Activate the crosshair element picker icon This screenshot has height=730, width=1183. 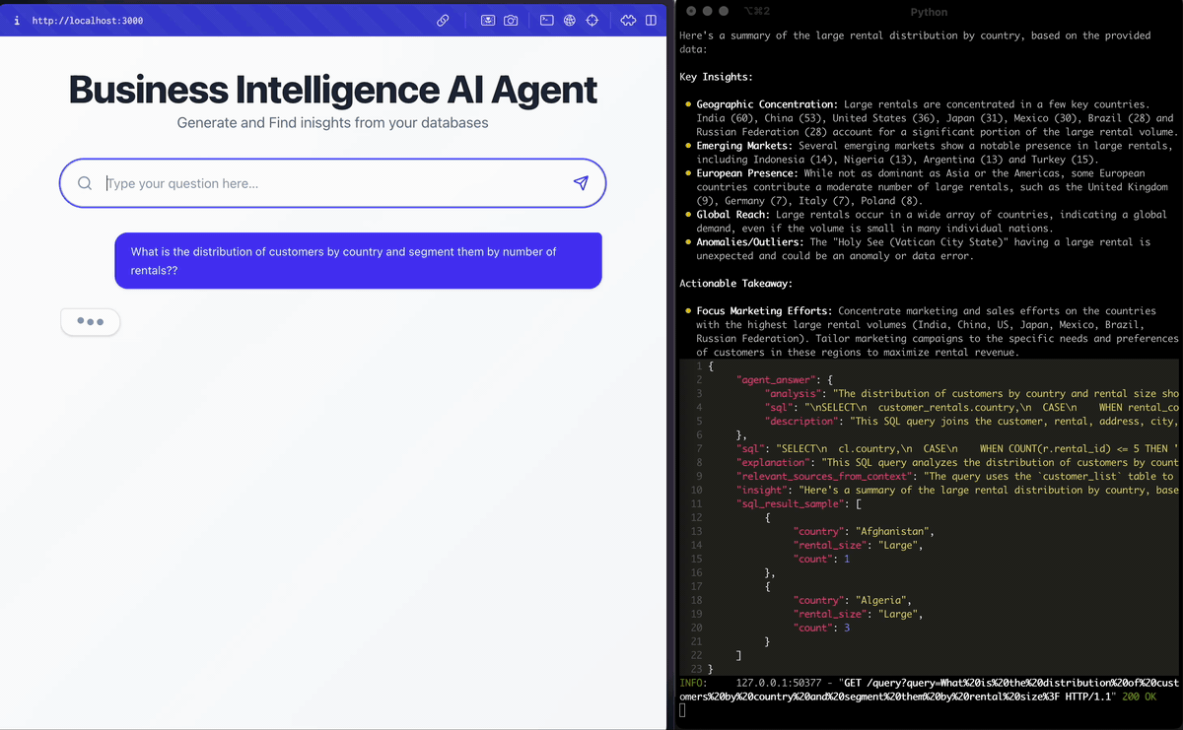(x=592, y=20)
